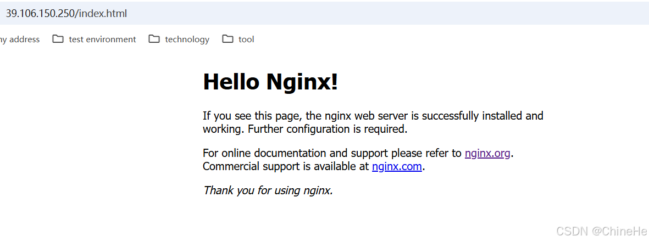This screenshot has height=242, width=649.
Task: Open the technology bookmark folder
Action: pos(179,39)
